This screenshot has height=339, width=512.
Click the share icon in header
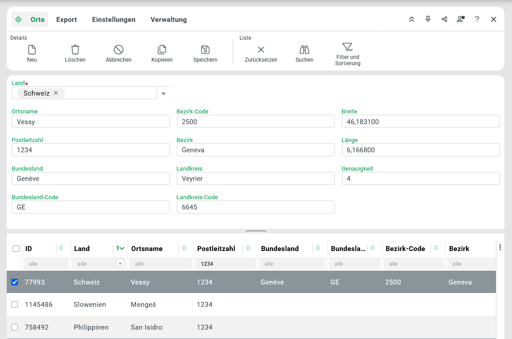(444, 19)
